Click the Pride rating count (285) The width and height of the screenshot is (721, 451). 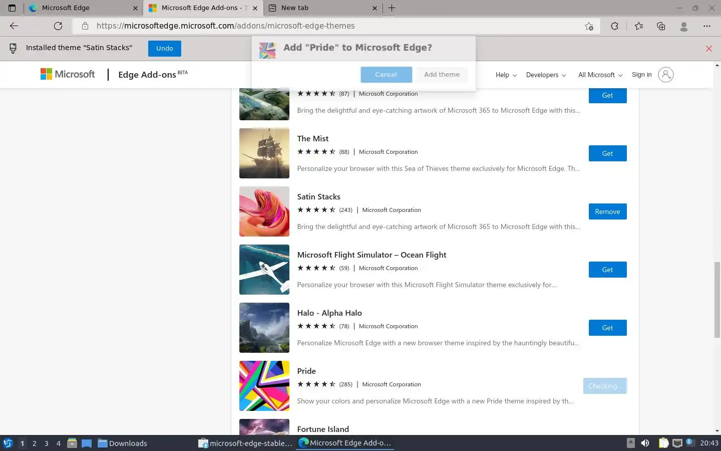coord(345,384)
